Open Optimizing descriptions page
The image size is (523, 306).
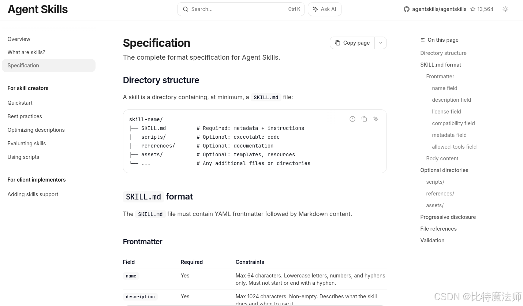36,130
